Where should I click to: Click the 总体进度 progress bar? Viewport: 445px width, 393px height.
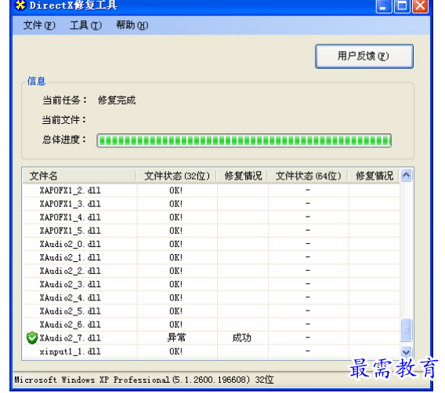coord(244,140)
